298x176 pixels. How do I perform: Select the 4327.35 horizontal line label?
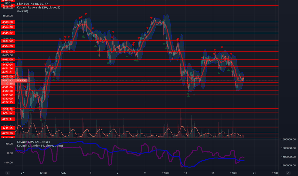(x=8, y=102)
